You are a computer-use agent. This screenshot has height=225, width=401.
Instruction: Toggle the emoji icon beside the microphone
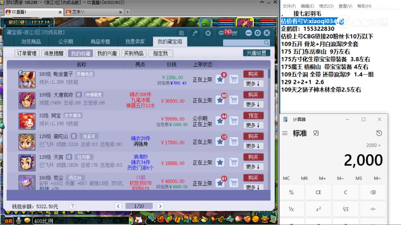tap(27, 220)
